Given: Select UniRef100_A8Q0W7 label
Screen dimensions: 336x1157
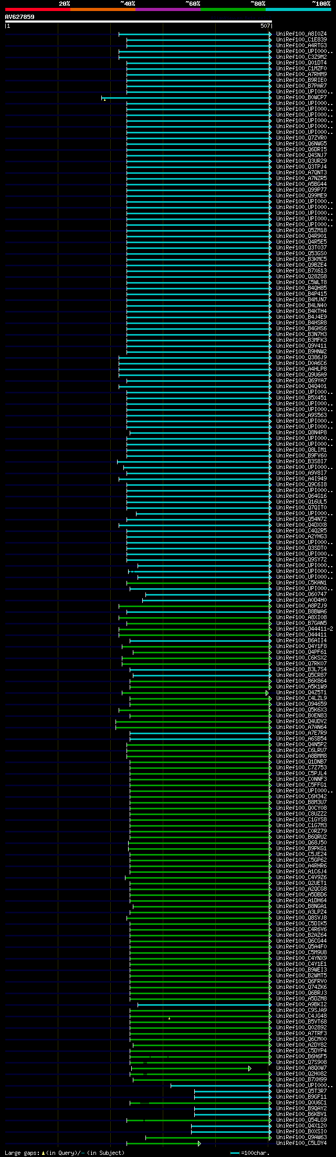Looking at the screenshot, I should click(301, 1068).
